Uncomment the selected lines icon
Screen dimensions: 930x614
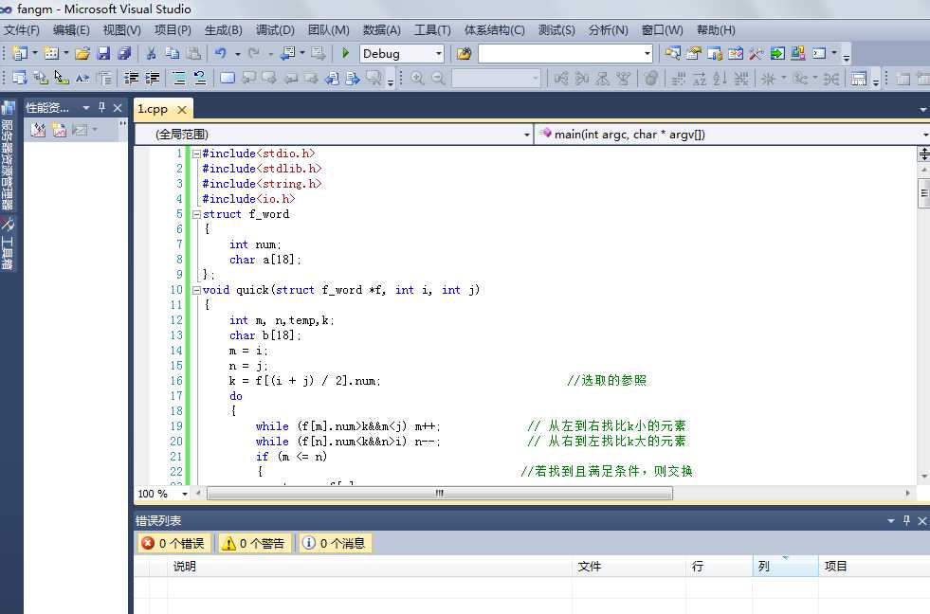(x=200, y=79)
